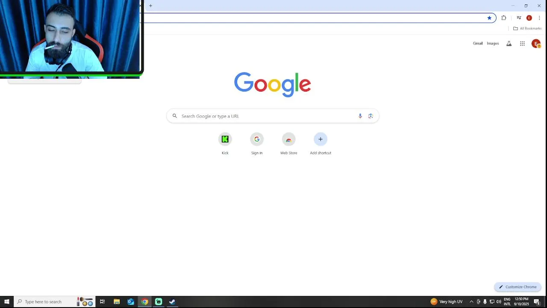Open the media controls icon in toolbar
This screenshot has width=547, height=308.
click(519, 18)
